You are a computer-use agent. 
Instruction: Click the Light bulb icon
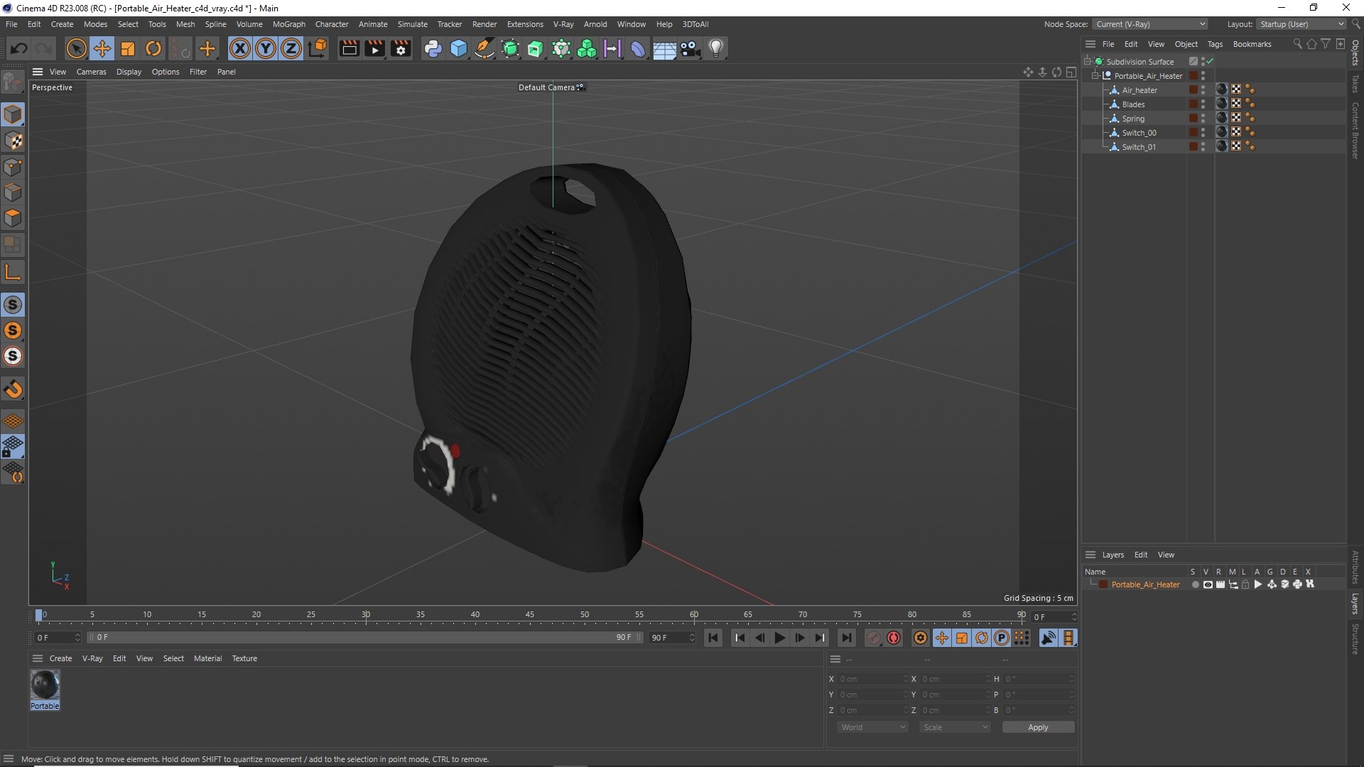click(716, 48)
